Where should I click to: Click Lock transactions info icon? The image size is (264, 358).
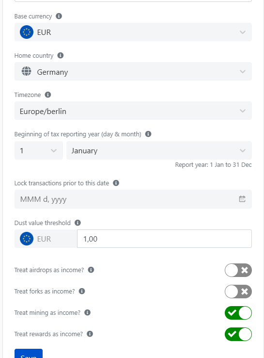point(116,183)
